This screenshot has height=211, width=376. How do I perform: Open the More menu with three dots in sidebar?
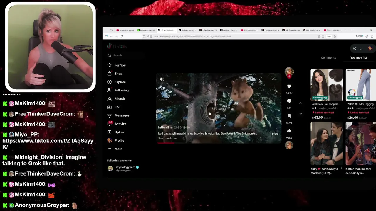[x=115, y=149]
